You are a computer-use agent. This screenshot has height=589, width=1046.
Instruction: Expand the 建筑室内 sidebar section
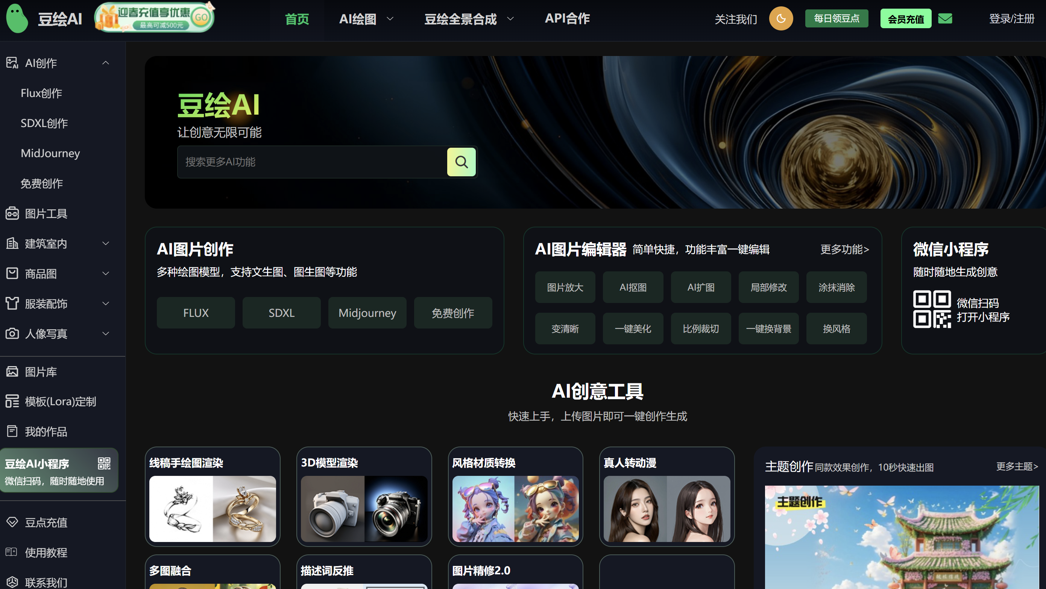click(106, 244)
